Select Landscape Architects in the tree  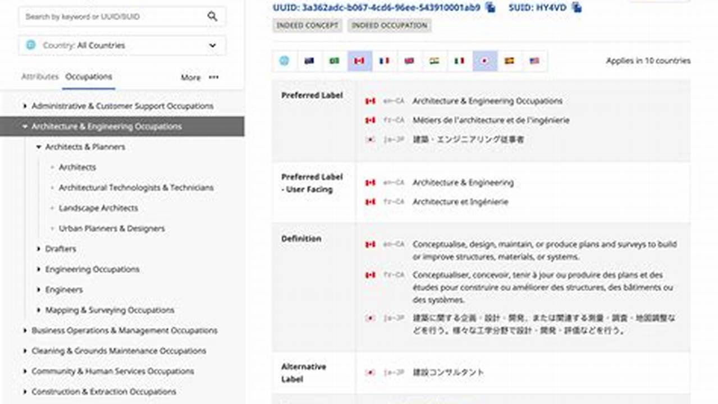(98, 208)
